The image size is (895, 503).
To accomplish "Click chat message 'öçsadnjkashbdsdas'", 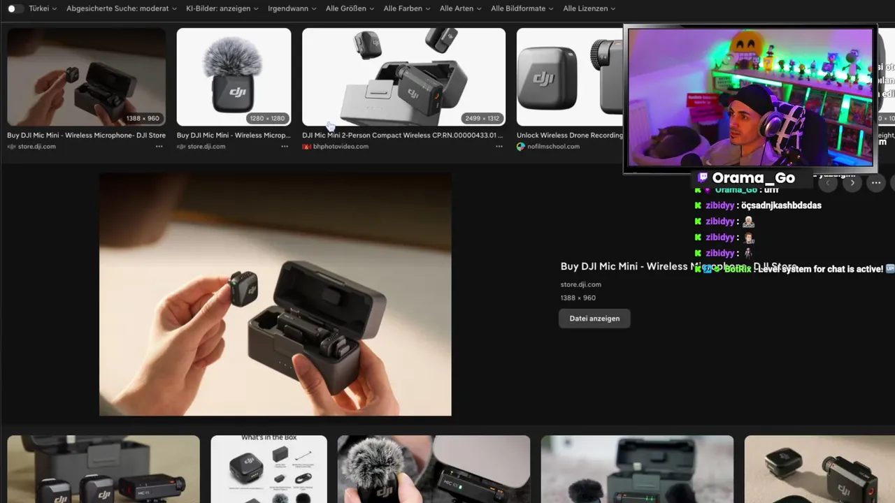I will click(781, 205).
